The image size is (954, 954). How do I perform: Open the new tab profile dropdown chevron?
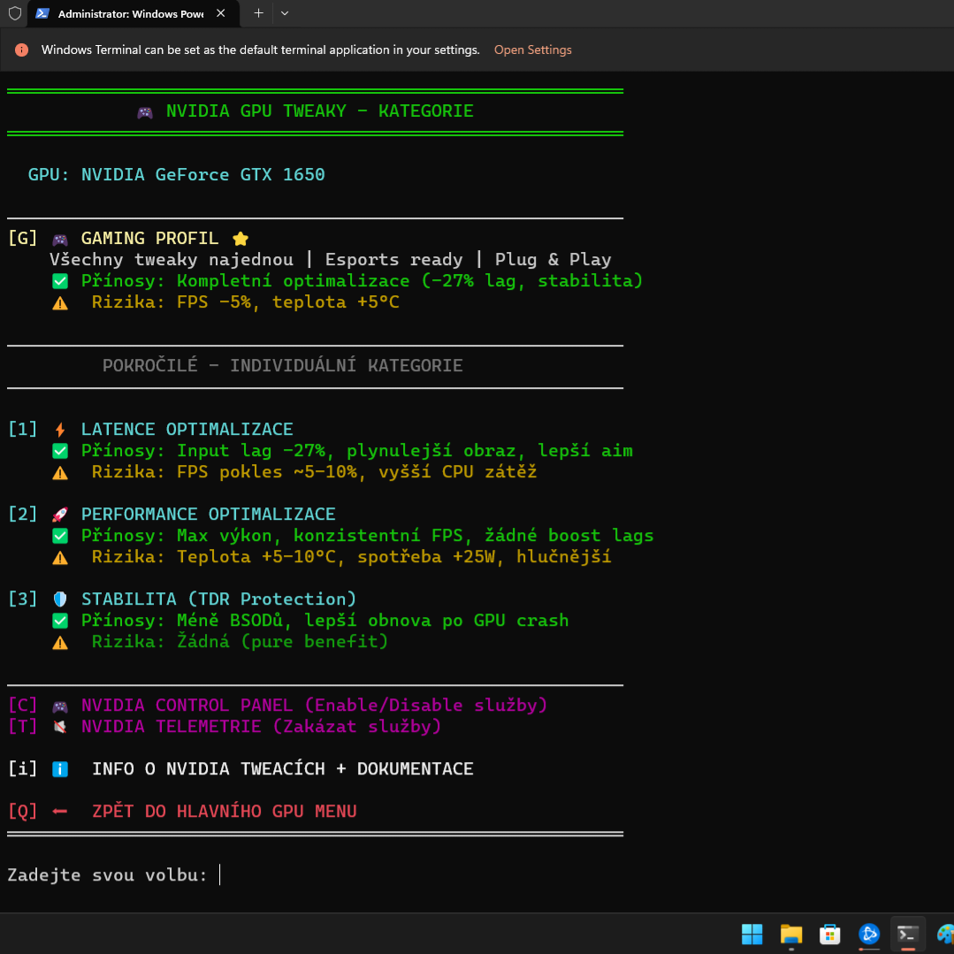(285, 13)
